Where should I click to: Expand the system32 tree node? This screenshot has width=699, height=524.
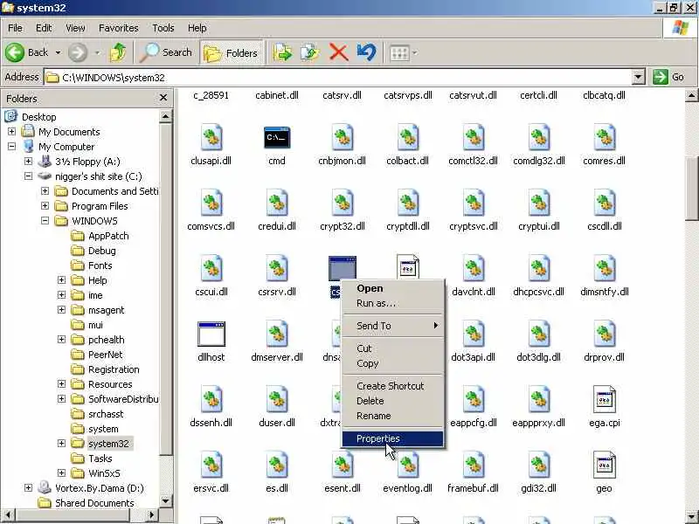[x=61, y=444]
